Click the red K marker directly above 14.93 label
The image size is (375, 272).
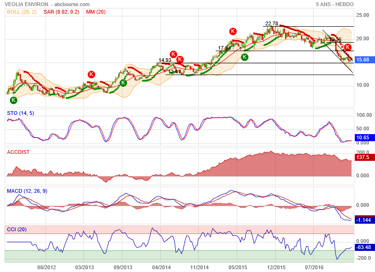point(173,54)
